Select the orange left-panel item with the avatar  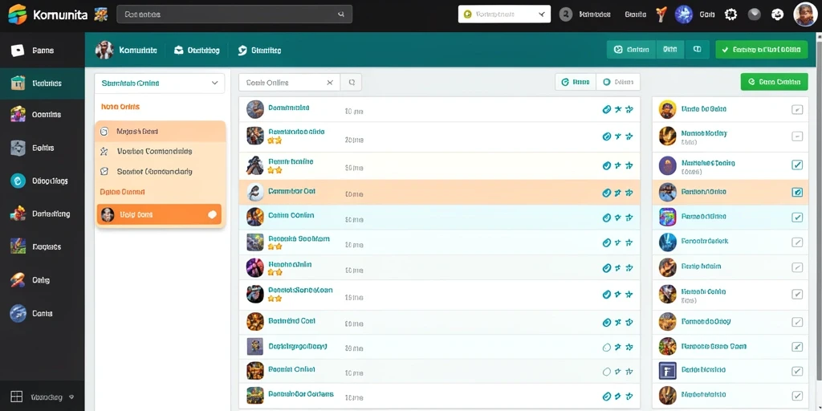point(160,214)
